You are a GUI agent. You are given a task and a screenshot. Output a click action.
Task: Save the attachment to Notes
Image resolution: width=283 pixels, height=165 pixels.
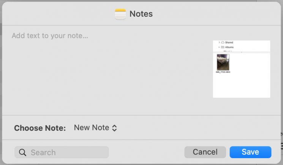(x=250, y=152)
